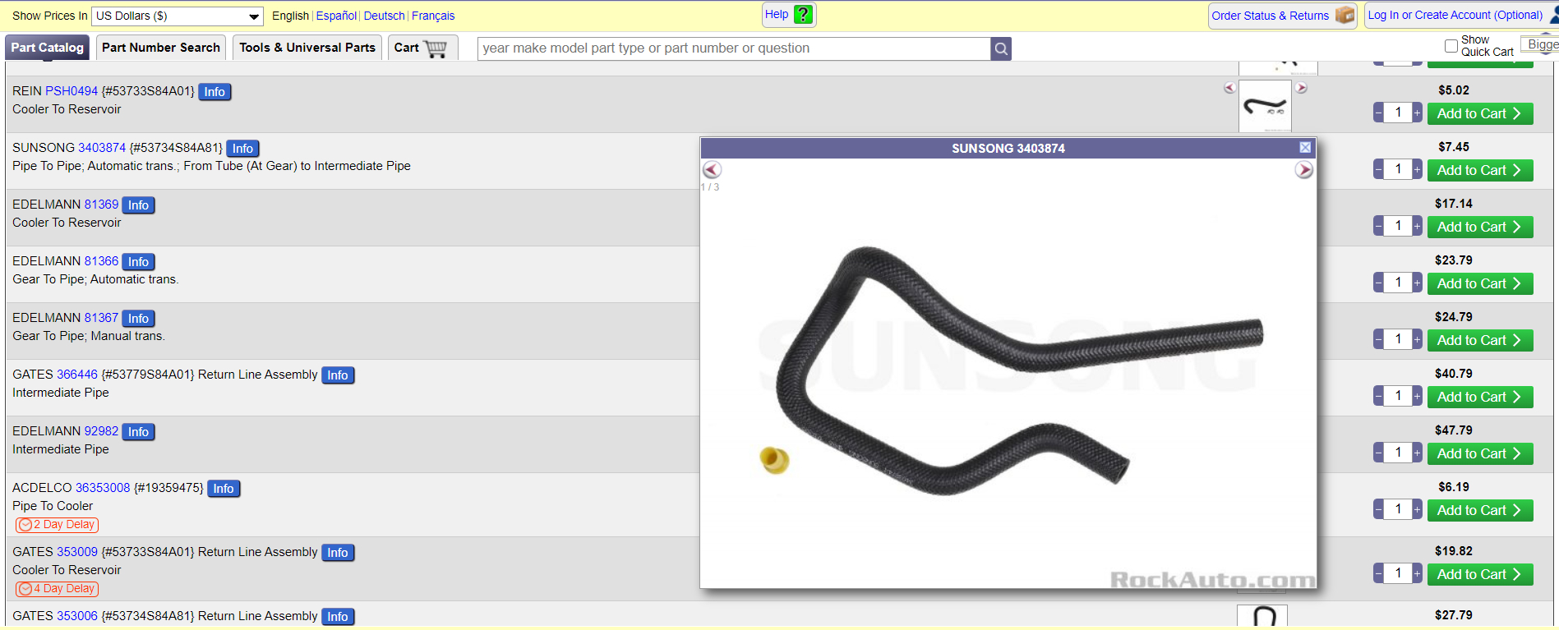The height and width of the screenshot is (630, 1559).
Task: Add the $5.02 REIN part to cart
Action: [x=1480, y=113]
